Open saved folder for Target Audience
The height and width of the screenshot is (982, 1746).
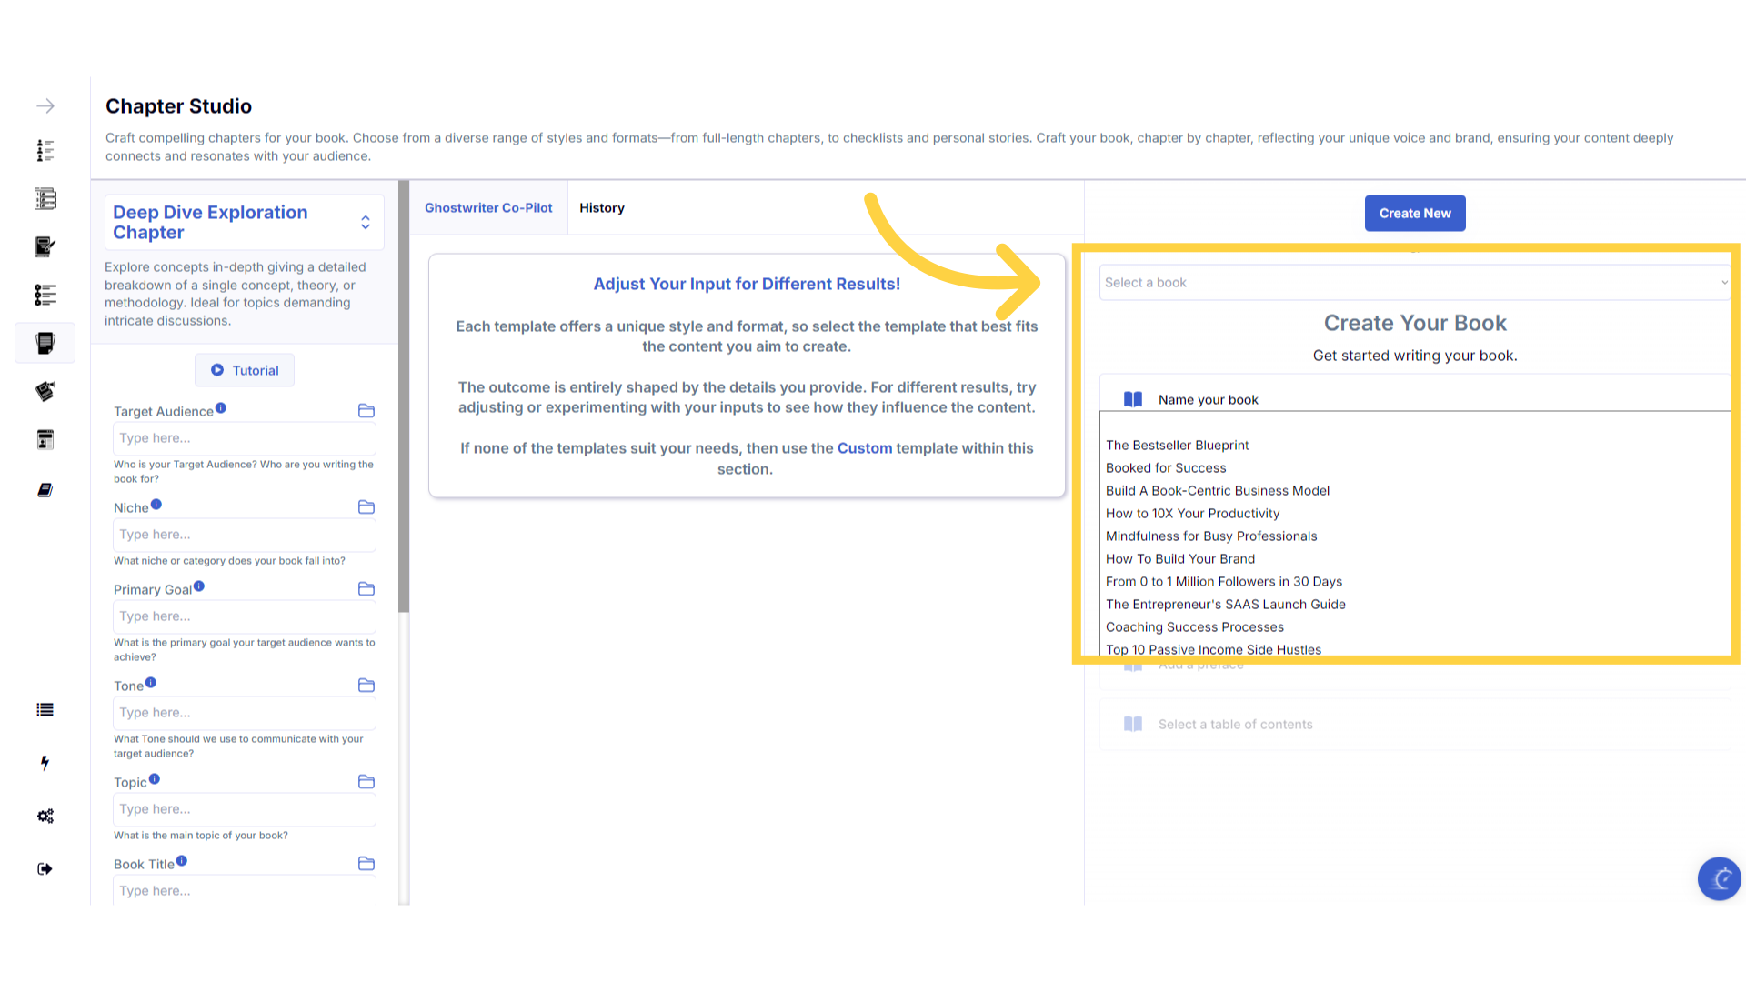pos(366,411)
